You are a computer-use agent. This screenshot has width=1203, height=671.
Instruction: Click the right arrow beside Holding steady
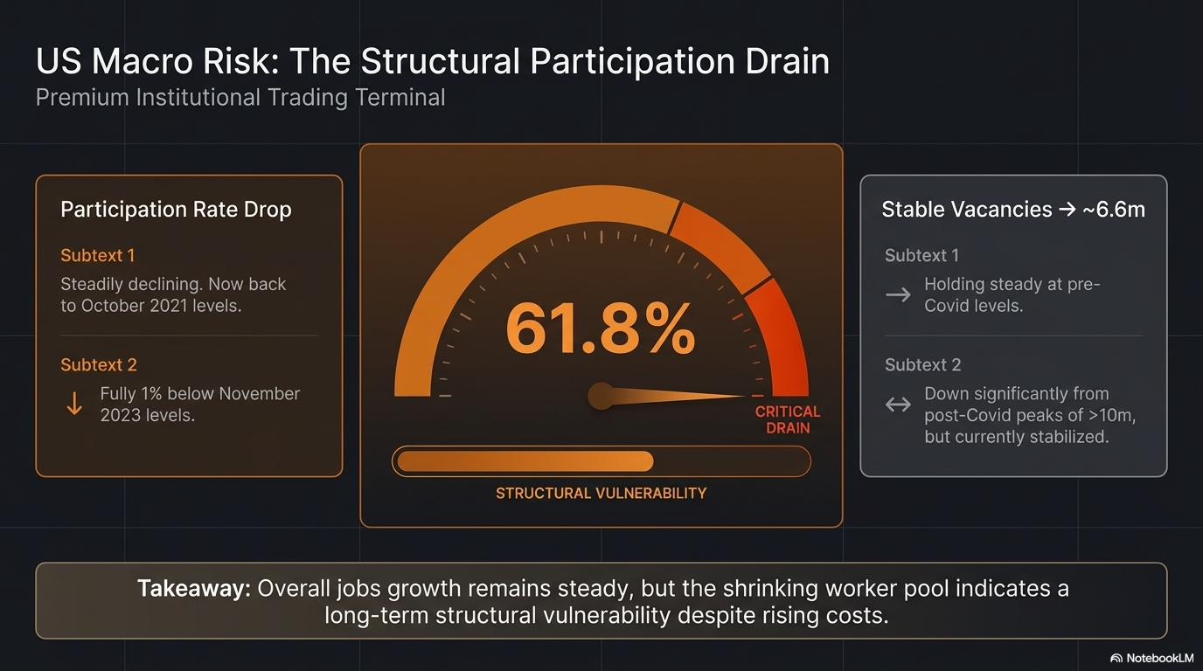pos(898,295)
